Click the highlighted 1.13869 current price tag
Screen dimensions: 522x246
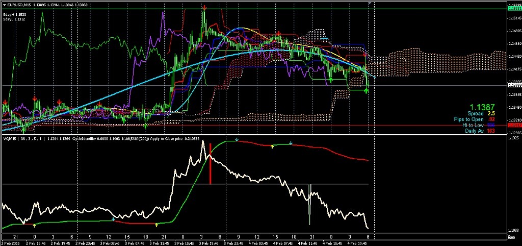click(514, 86)
